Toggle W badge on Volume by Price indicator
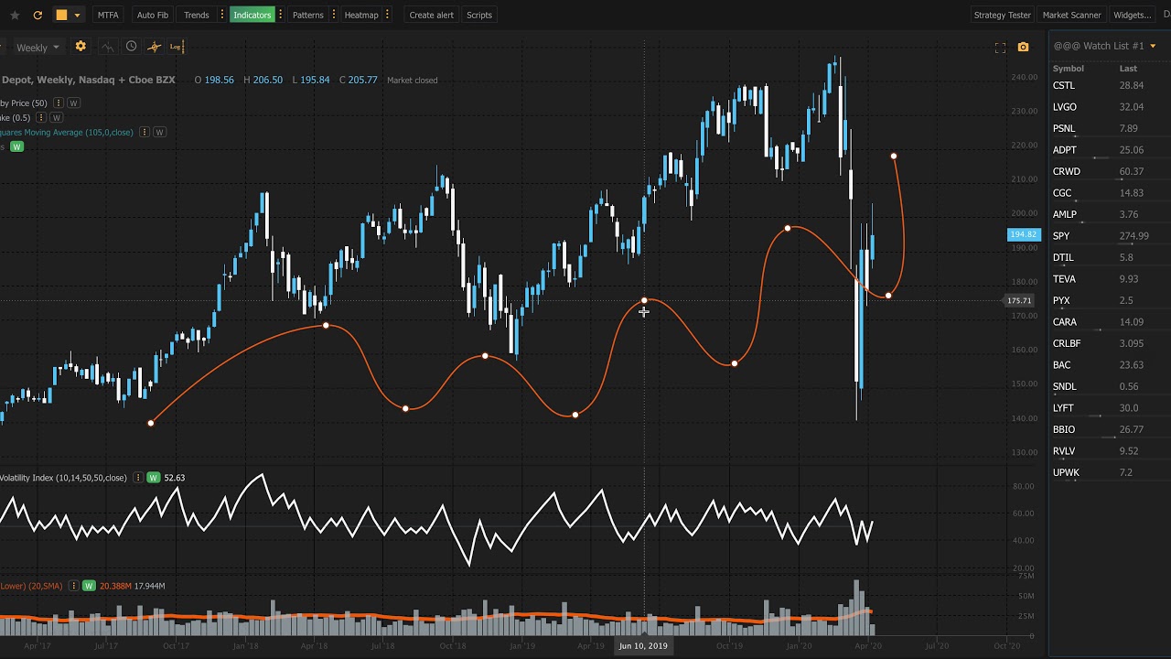The height and width of the screenshot is (659, 1171). pyautogui.click(x=73, y=103)
